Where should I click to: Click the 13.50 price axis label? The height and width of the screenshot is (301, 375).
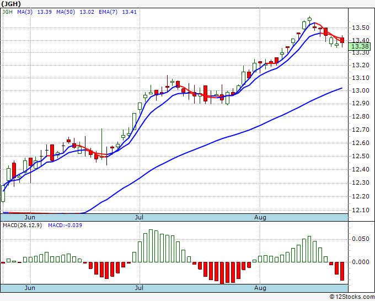coord(361,28)
